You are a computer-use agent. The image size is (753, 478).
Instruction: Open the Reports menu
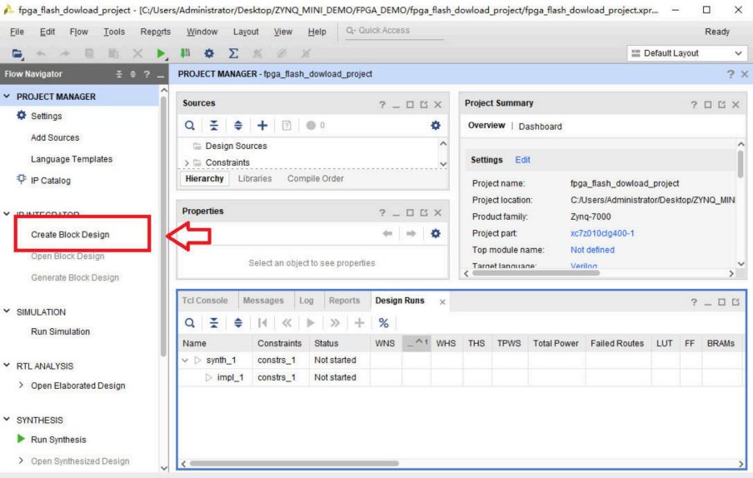(x=155, y=32)
